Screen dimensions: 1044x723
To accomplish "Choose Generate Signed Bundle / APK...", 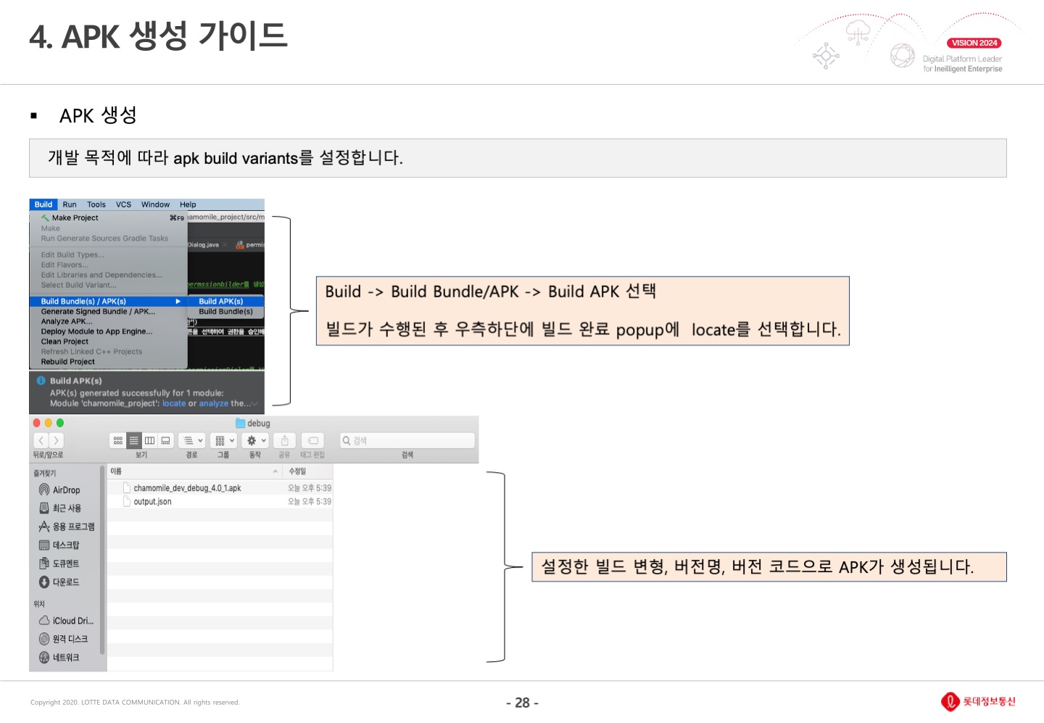I will tap(109, 311).
